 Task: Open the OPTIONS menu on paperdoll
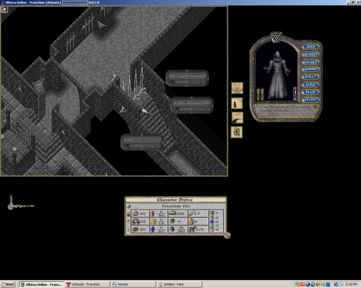(310, 55)
